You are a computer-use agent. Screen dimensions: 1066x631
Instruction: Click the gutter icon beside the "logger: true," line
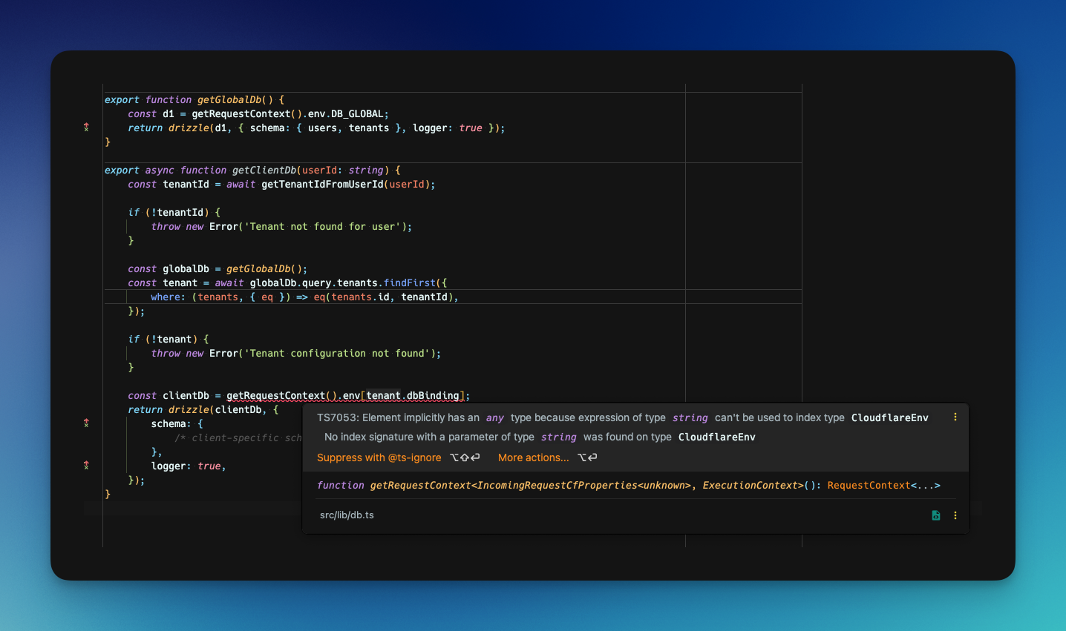click(86, 466)
